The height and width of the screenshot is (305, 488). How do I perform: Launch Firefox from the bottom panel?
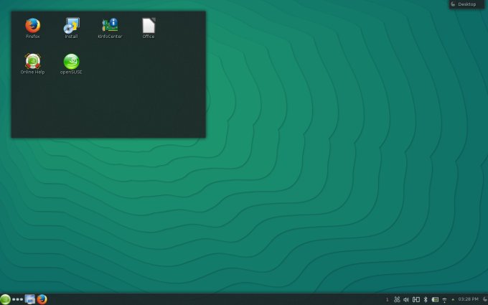pos(42,299)
